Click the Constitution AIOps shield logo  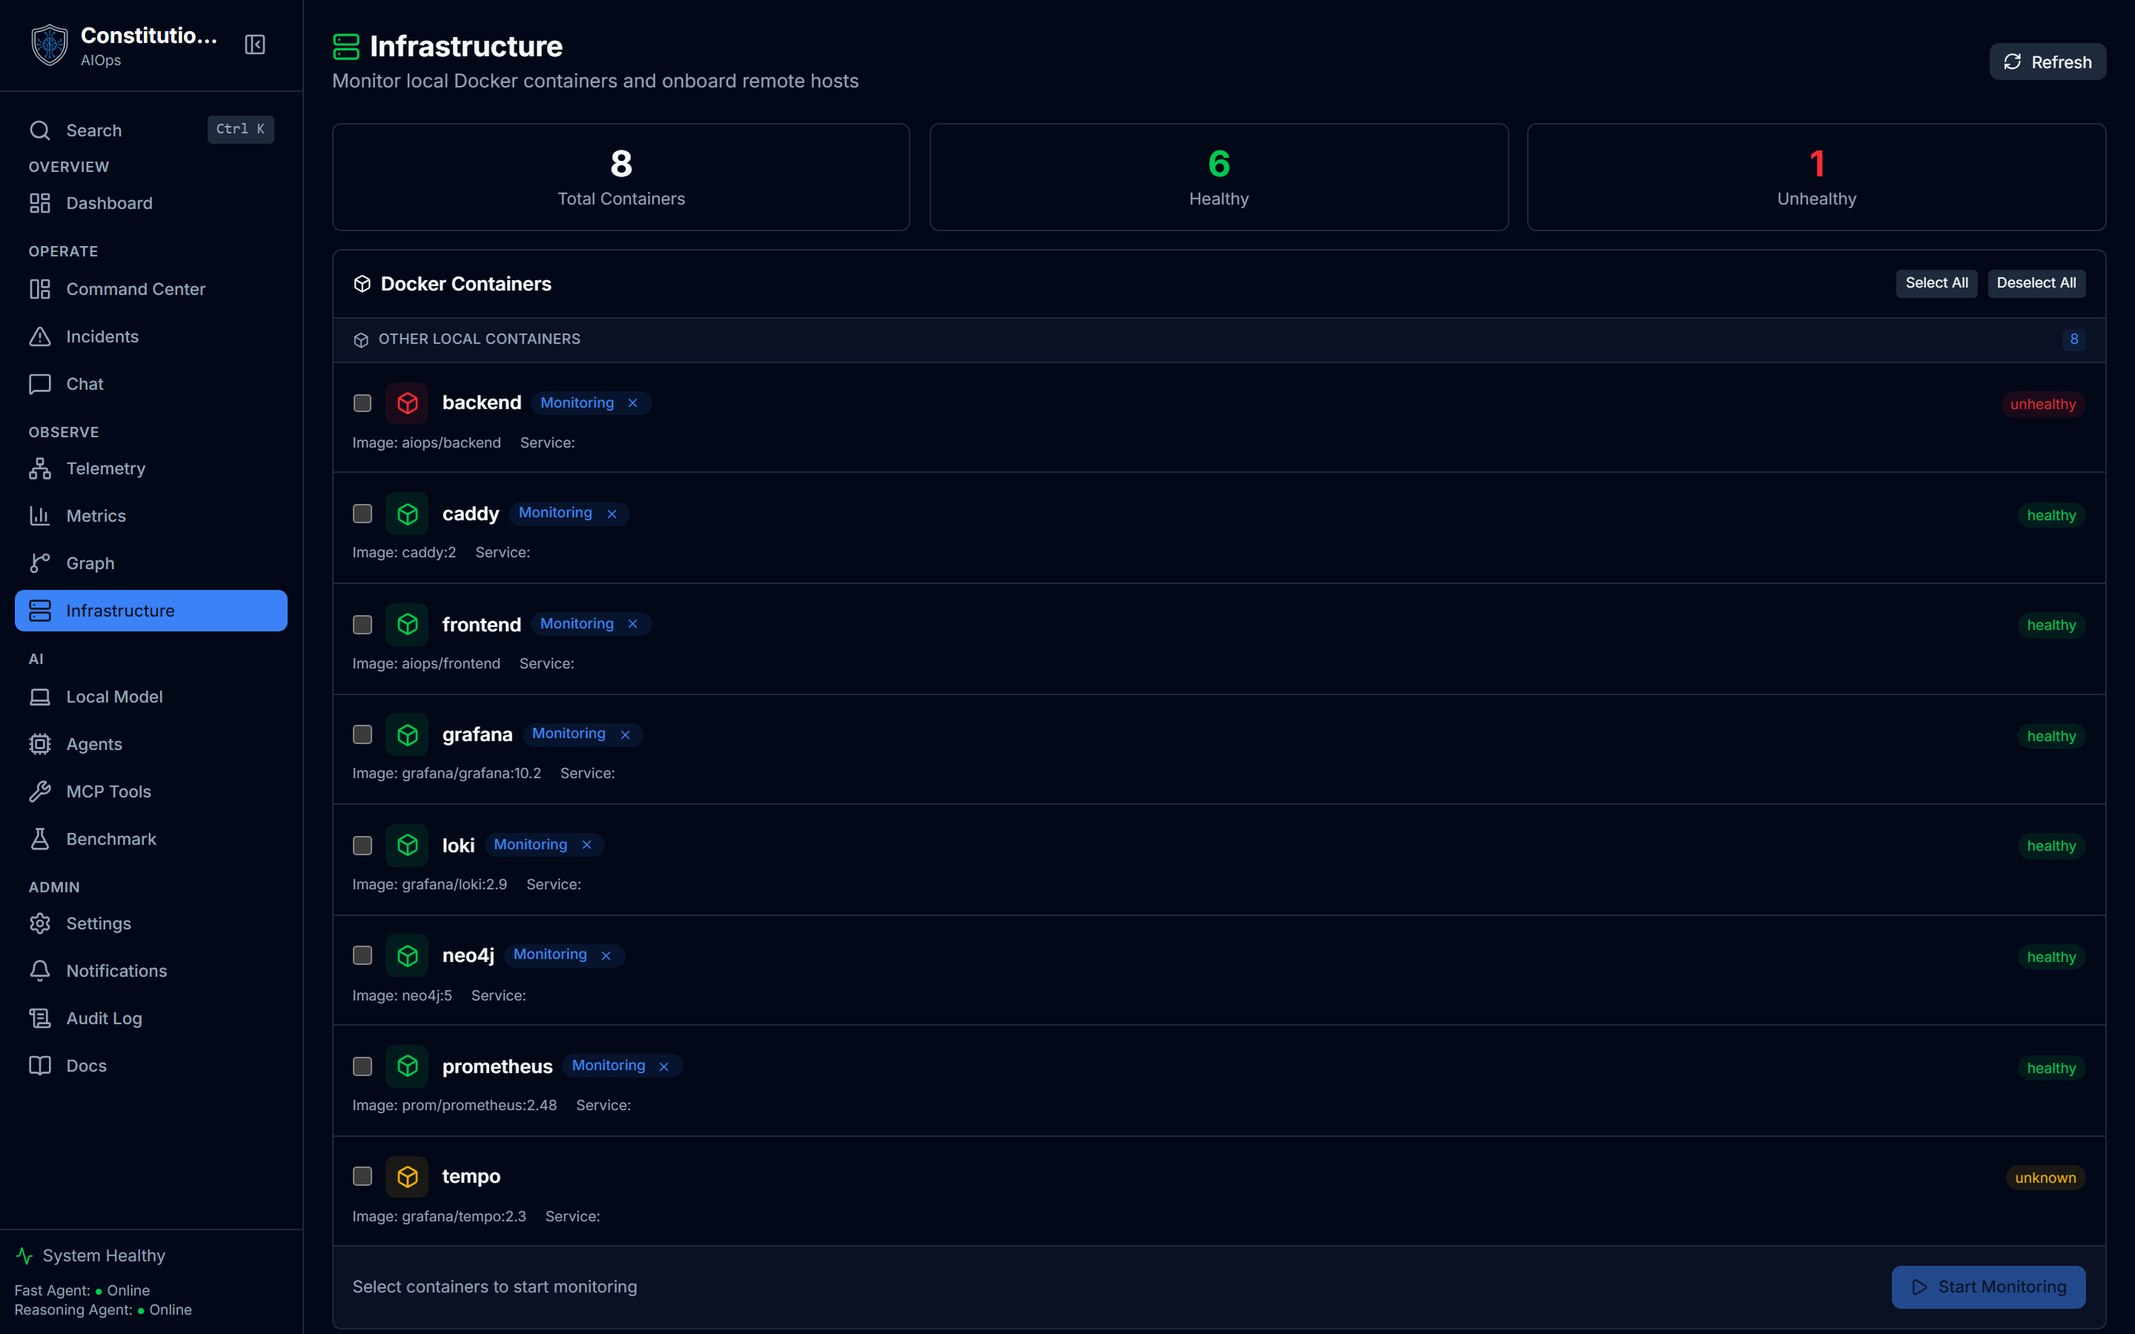pos(50,45)
